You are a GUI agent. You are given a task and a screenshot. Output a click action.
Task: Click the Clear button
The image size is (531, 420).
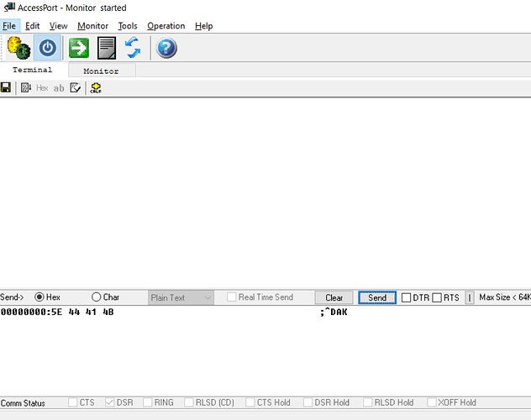pyautogui.click(x=334, y=297)
